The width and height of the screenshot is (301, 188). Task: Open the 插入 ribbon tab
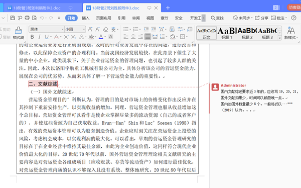point(85,18)
